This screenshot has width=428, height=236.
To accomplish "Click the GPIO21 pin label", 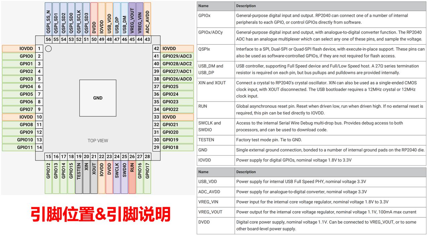I will pyautogui.click(x=177, y=125).
